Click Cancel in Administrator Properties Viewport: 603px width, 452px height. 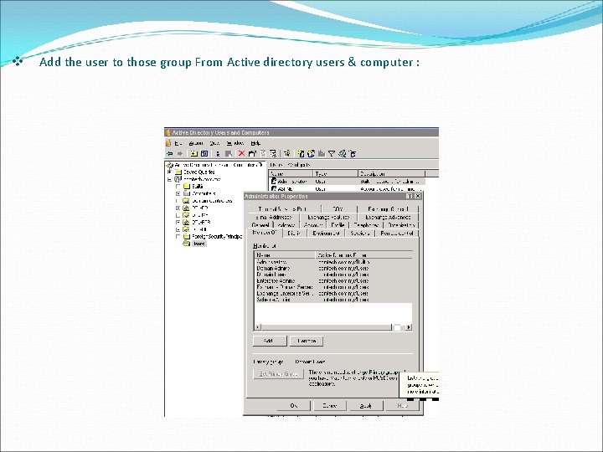pos(330,405)
